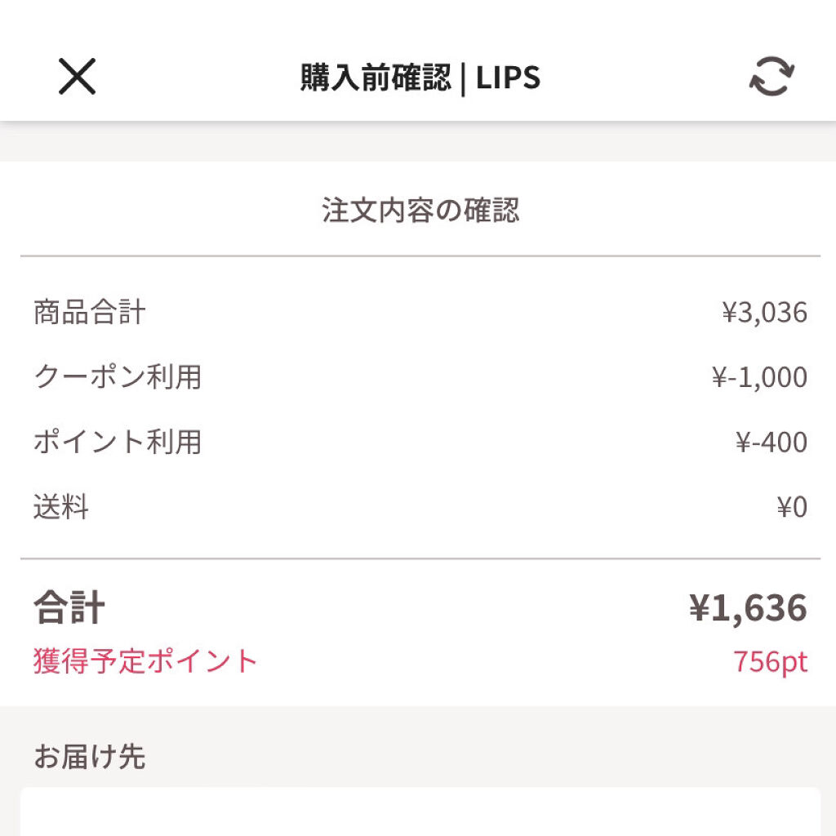Close the purchase confirmation page

pyautogui.click(x=78, y=78)
